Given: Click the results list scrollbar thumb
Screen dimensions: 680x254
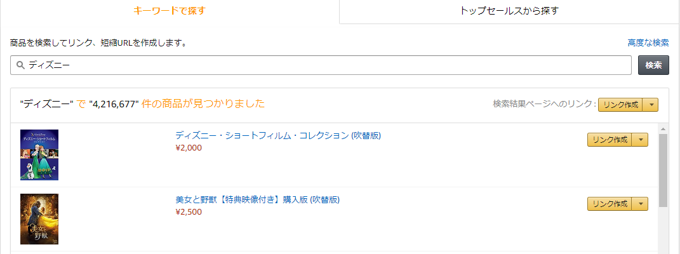Looking at the screenshot, I should click(x=663, y=170).
